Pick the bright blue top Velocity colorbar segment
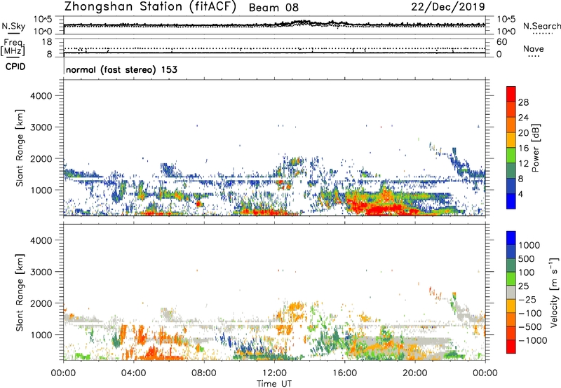561x388 pixels. coord(511,238)
